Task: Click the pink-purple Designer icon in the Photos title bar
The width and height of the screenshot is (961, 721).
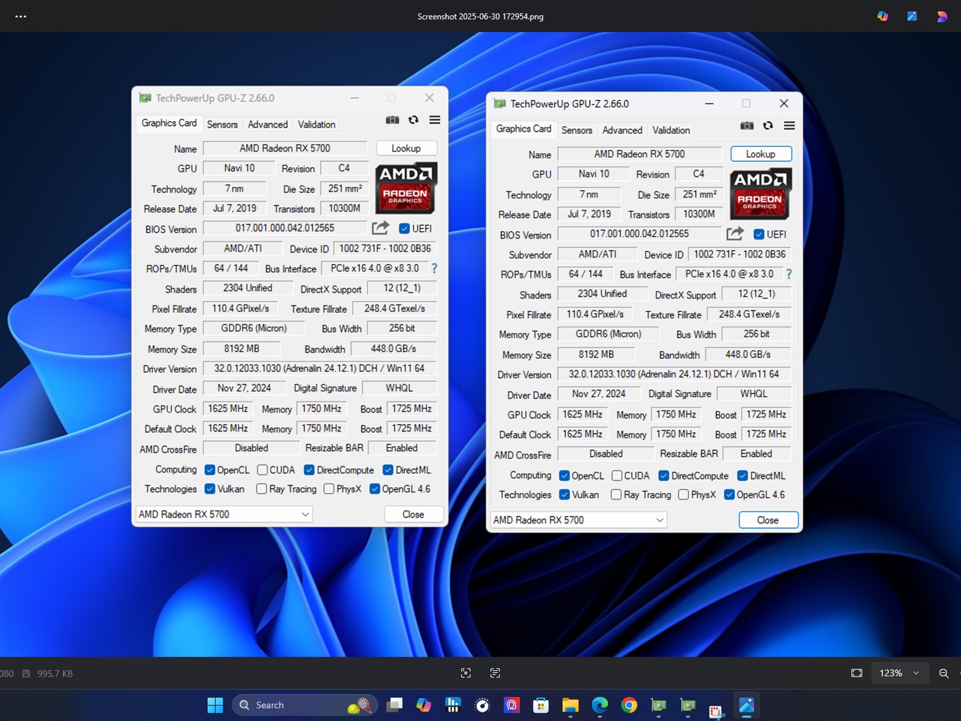Action: 942,16
